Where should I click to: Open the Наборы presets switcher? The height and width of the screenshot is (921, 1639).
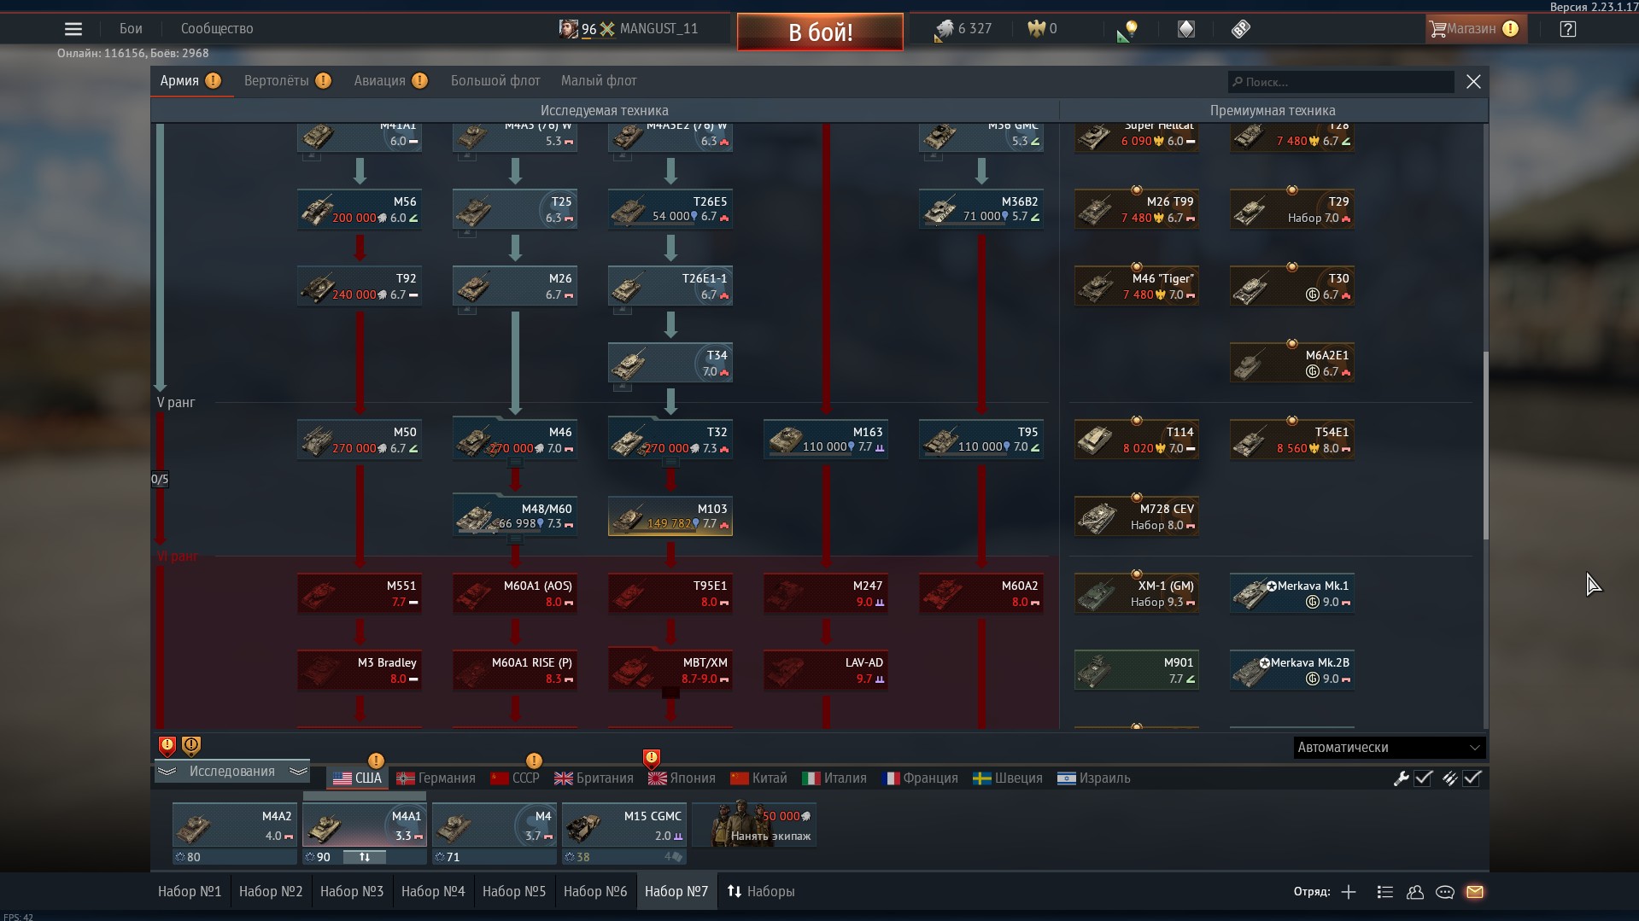761,892
